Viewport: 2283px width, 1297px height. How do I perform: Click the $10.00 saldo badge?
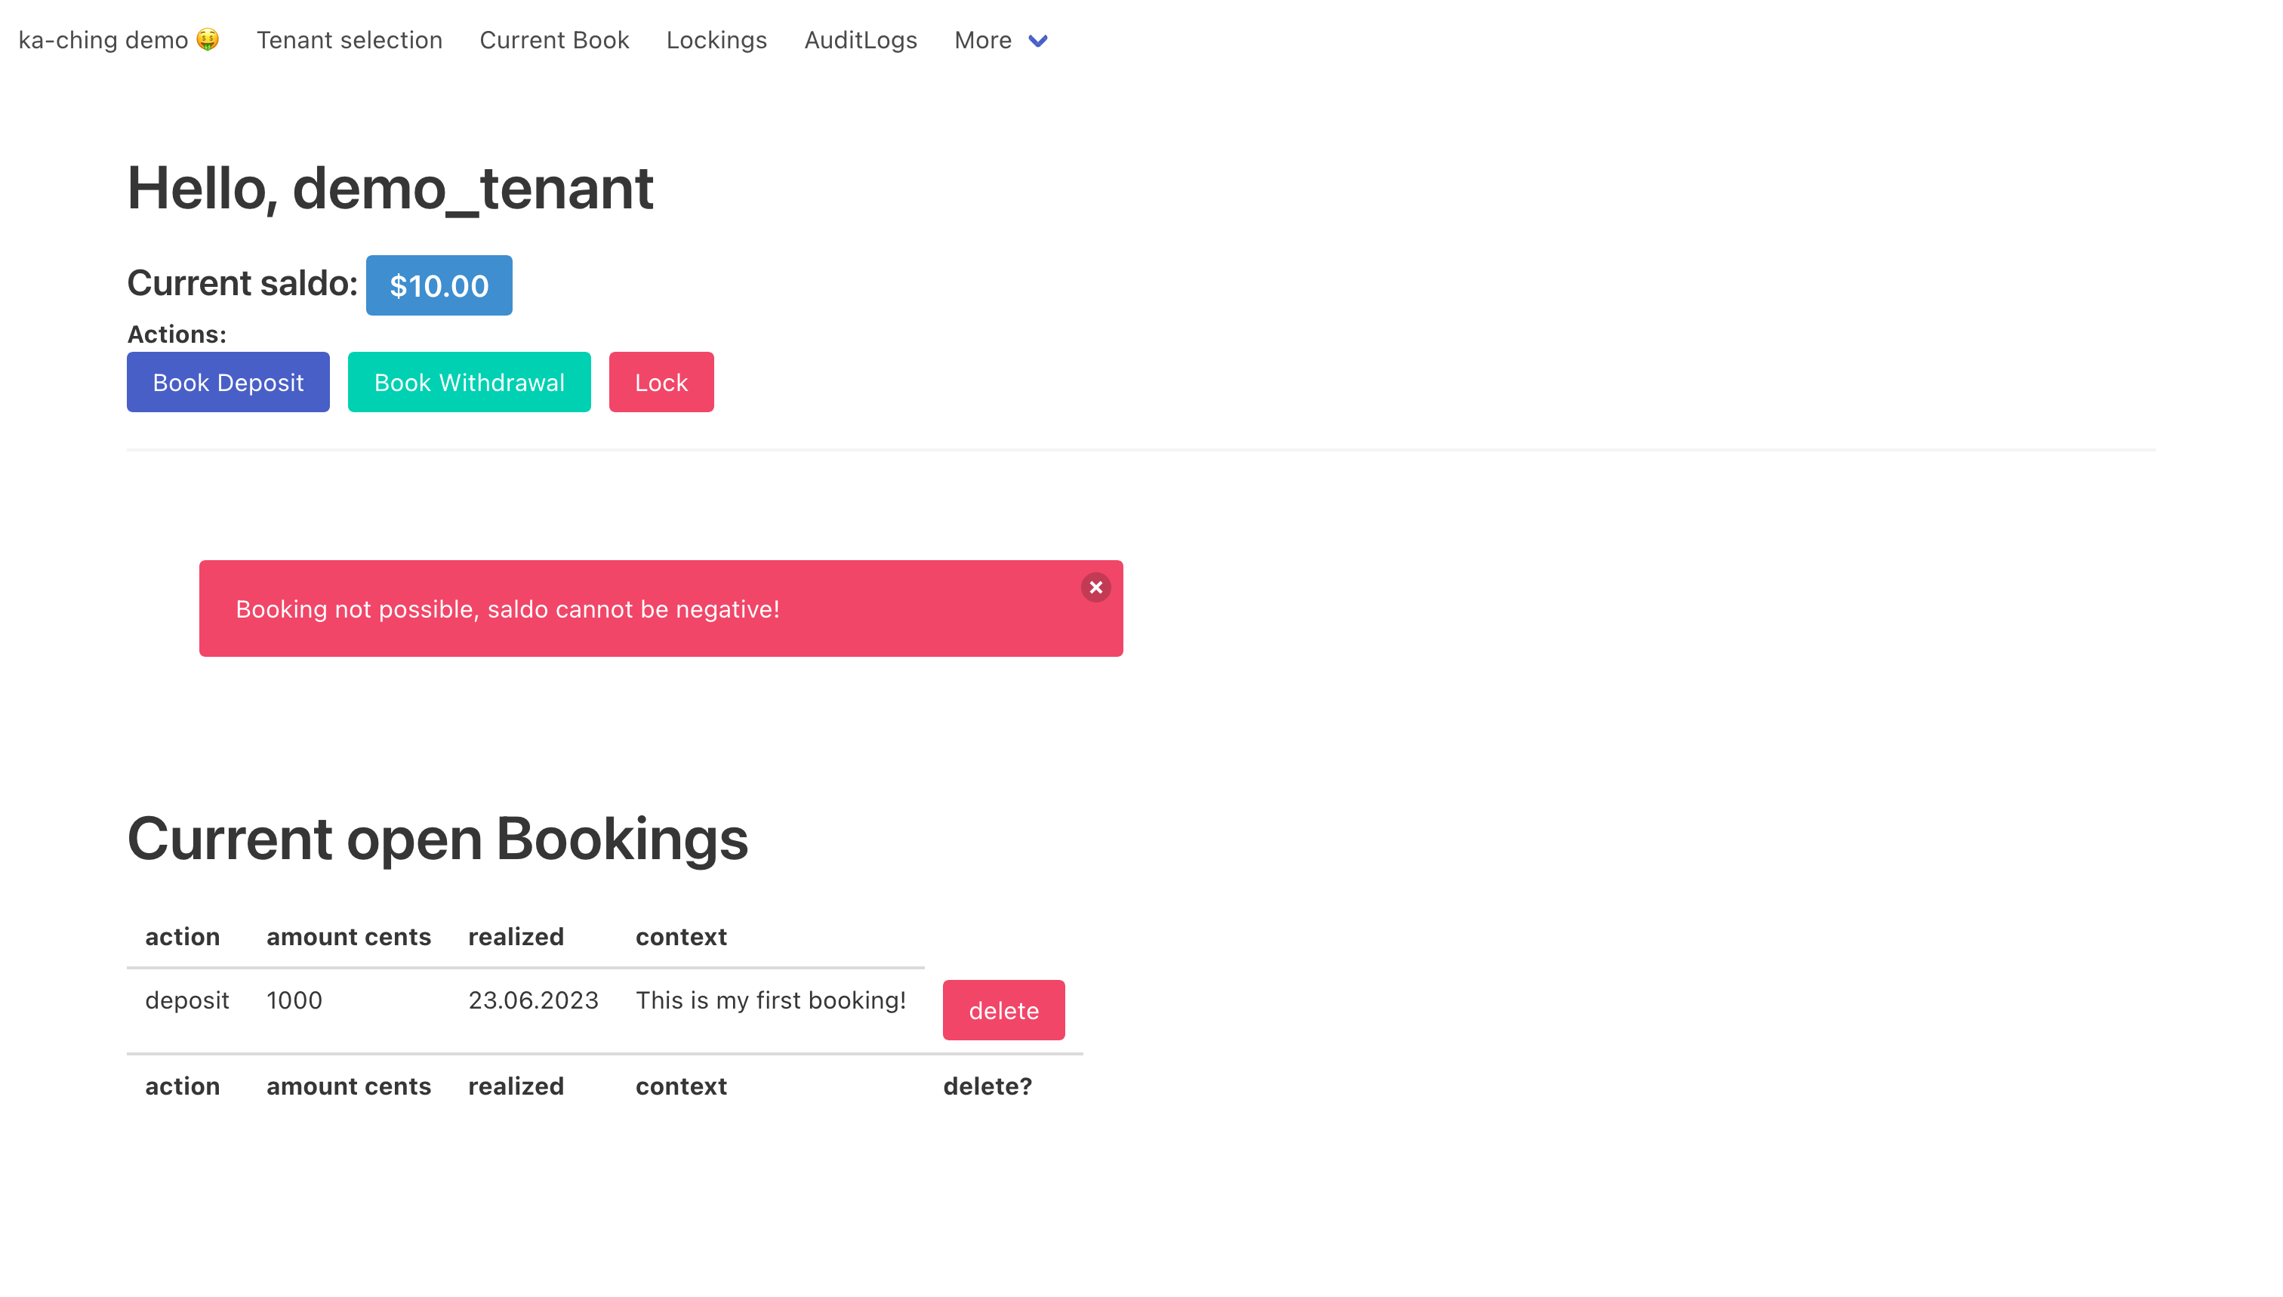tap(438, 286)
